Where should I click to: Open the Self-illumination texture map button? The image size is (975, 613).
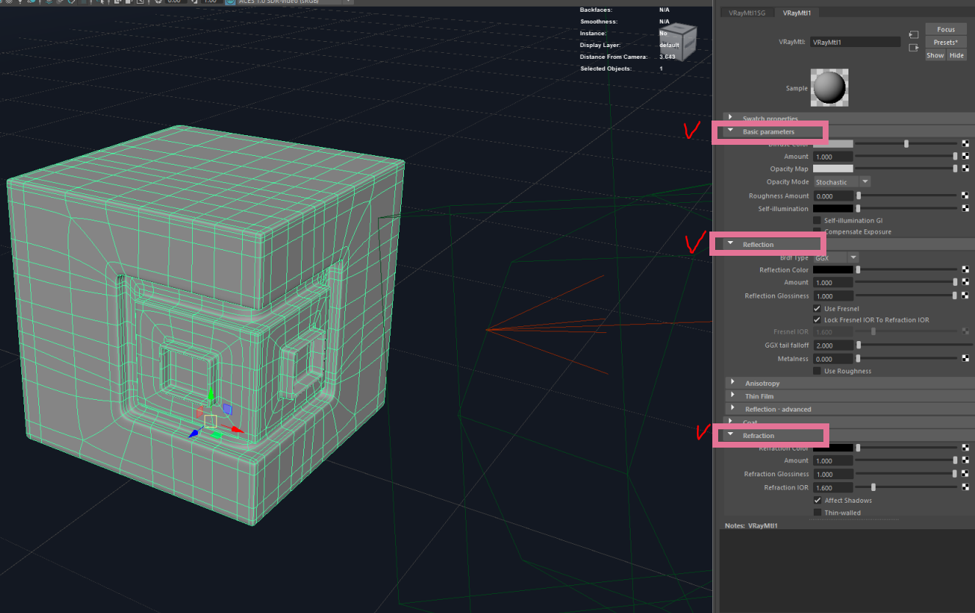point(965,209)
